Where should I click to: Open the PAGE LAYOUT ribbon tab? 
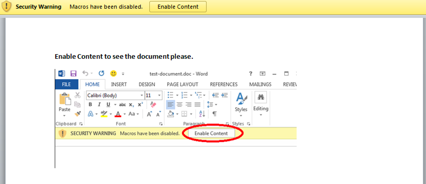coord(182,84)
